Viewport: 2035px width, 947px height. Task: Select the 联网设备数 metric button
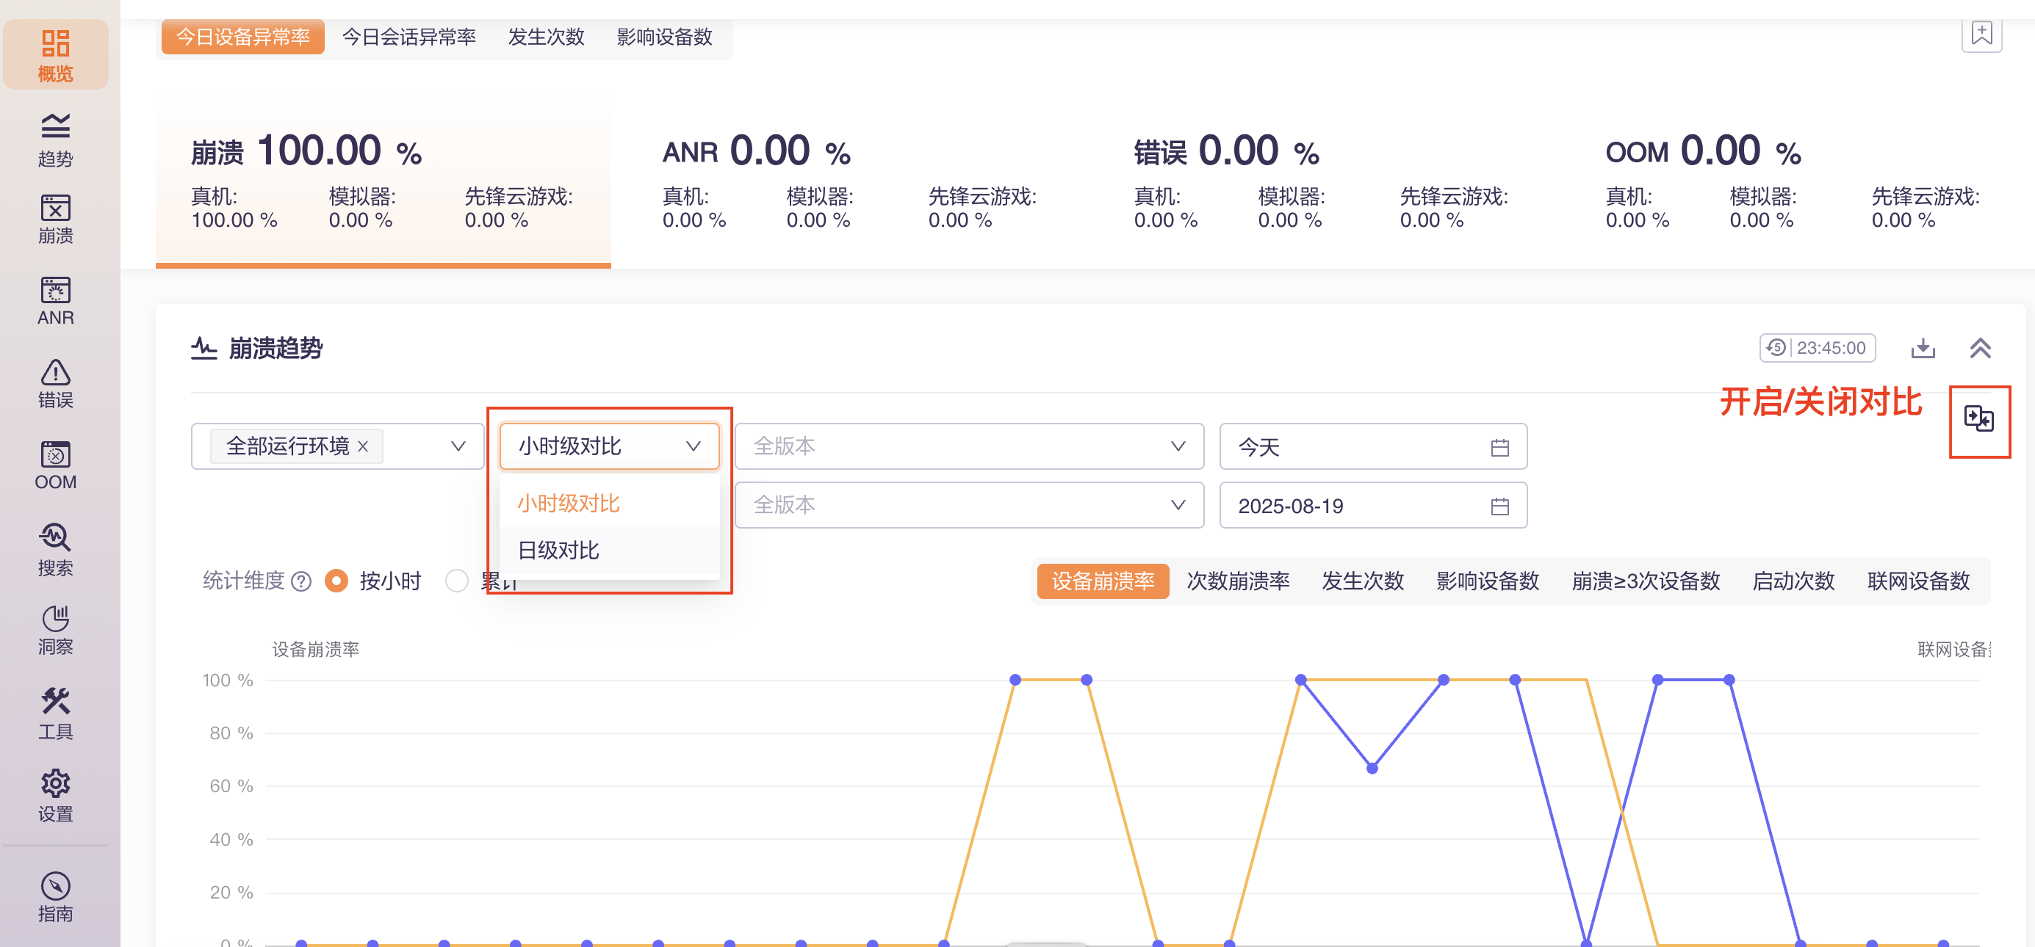coord(1918,581)
